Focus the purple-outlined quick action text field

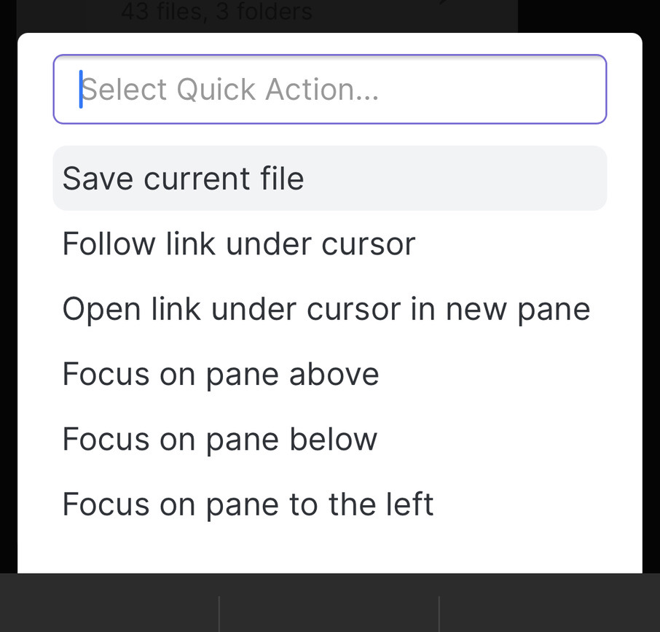[329, 89]
